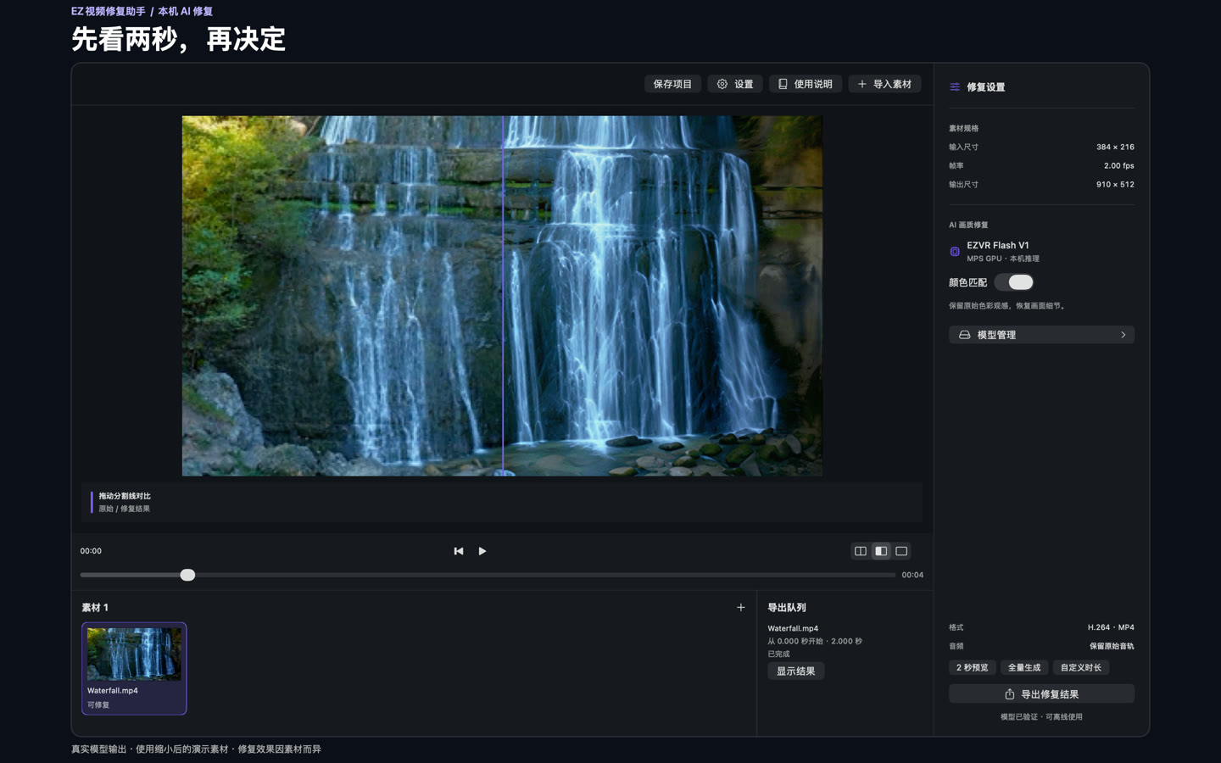The width and height of the screenshot is (1221, 763).
Task: Switch to single-frame view
Action: (901, 551)
